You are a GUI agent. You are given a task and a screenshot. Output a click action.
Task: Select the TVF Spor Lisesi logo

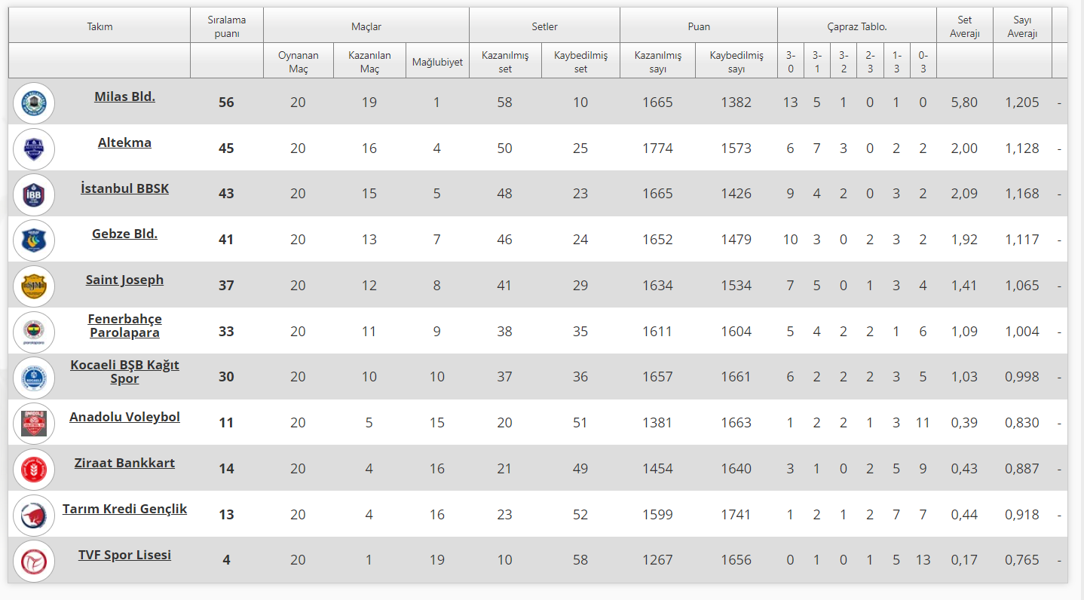pos(34,561)
